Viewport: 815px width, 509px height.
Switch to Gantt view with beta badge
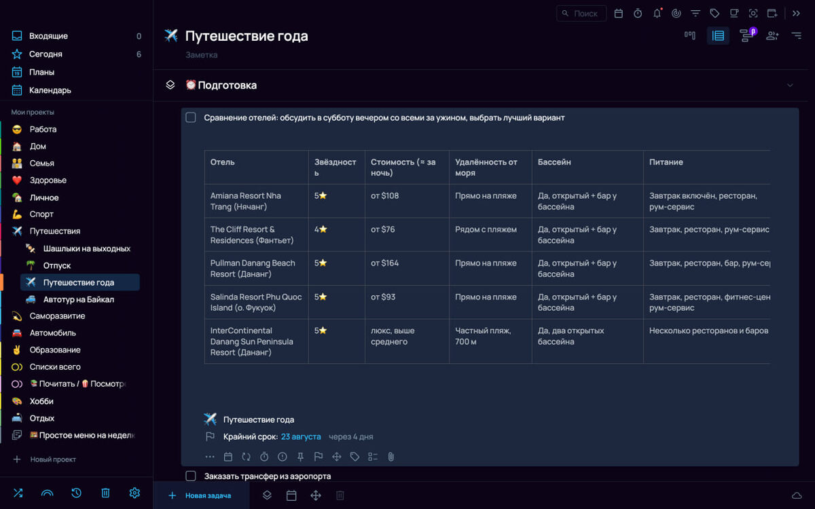746,35
